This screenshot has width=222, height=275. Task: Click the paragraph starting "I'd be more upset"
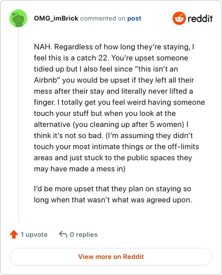coord(113,194)
